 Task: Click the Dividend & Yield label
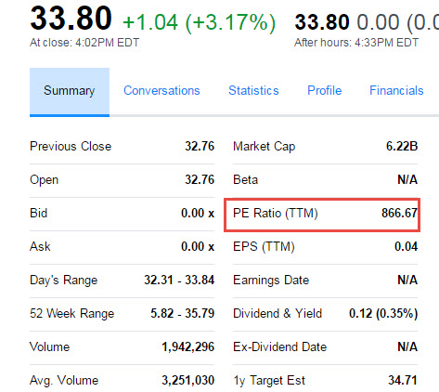tap(278, 313)
